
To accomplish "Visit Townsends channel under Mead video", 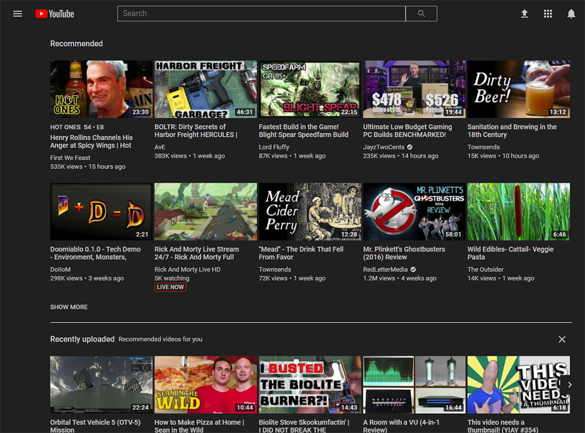I will (275, 270).
